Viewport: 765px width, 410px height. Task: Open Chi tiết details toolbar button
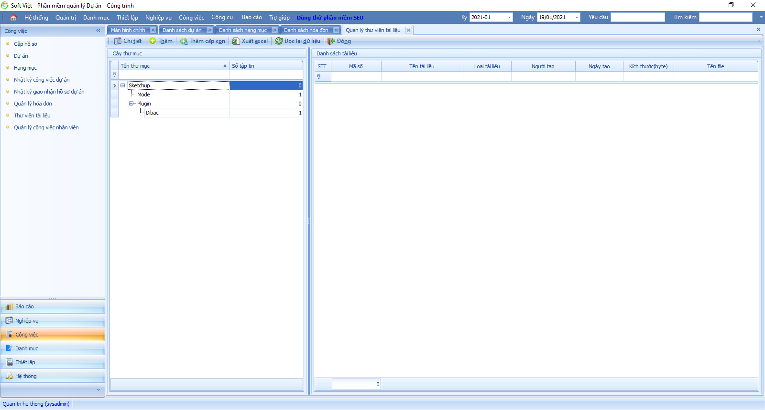pos(128,41)
